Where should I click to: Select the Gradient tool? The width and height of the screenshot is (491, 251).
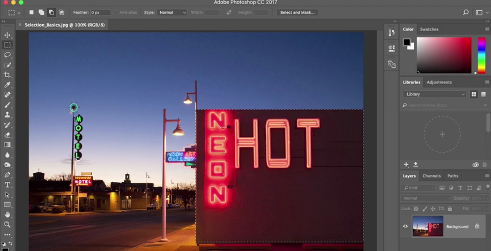[x=7, y=145]
